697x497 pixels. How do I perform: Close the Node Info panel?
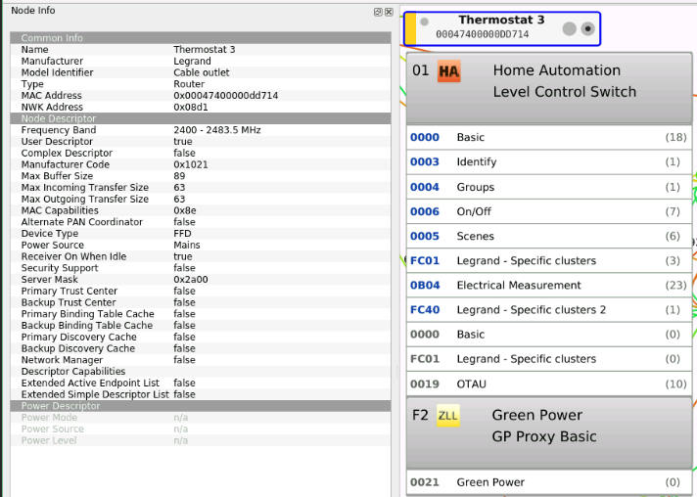389,12
